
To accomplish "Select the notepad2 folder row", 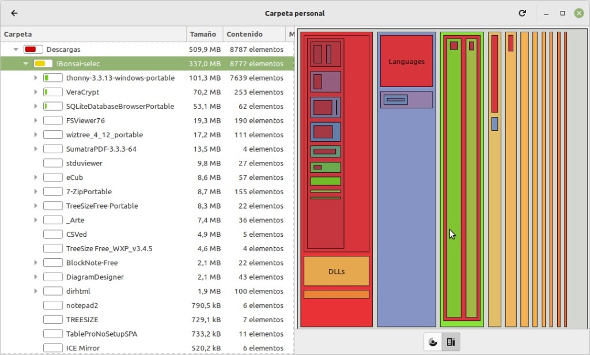I will point(82,305).
